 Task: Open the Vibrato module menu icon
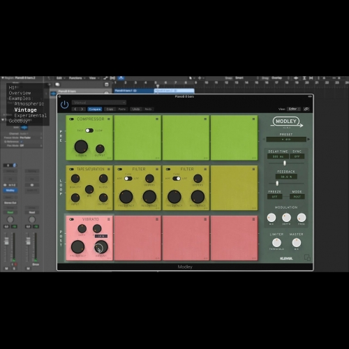pyautogui.click(x=109, y=219)
